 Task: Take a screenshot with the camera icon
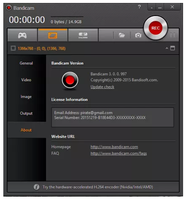138,35
